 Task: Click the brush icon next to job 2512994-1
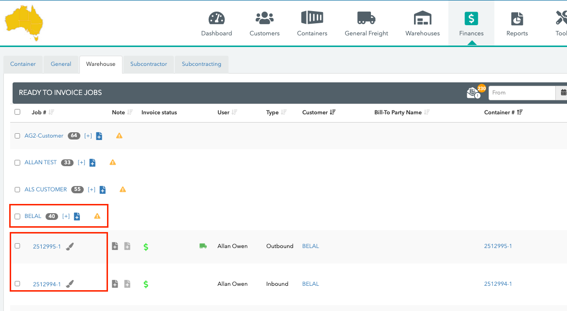click(x=70, y=284)
